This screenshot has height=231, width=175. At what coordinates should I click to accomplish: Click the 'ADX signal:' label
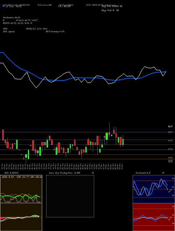click(9, 31)
